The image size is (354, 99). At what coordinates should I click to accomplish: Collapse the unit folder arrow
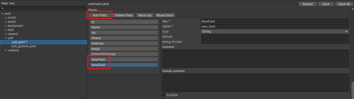point(6,38)
